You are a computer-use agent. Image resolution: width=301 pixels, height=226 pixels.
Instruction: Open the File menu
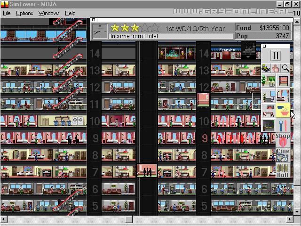(7, 13)
